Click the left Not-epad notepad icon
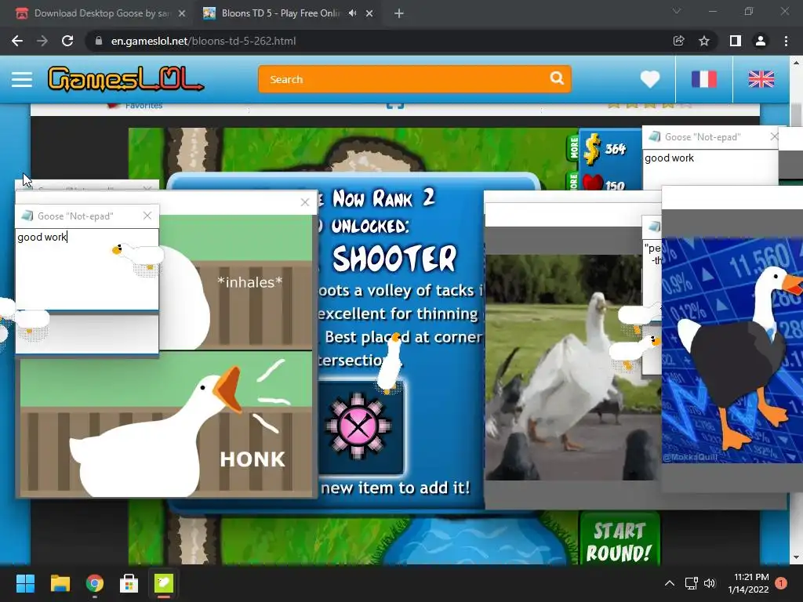Screen dimensions: 803x602 (x=27, y=216)
